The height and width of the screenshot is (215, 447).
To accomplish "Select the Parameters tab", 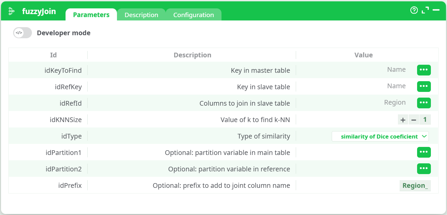I will [91, 15].
